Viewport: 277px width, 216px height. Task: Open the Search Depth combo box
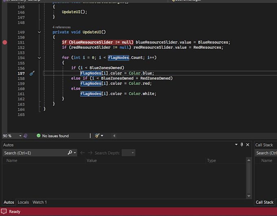click(128, 153)
